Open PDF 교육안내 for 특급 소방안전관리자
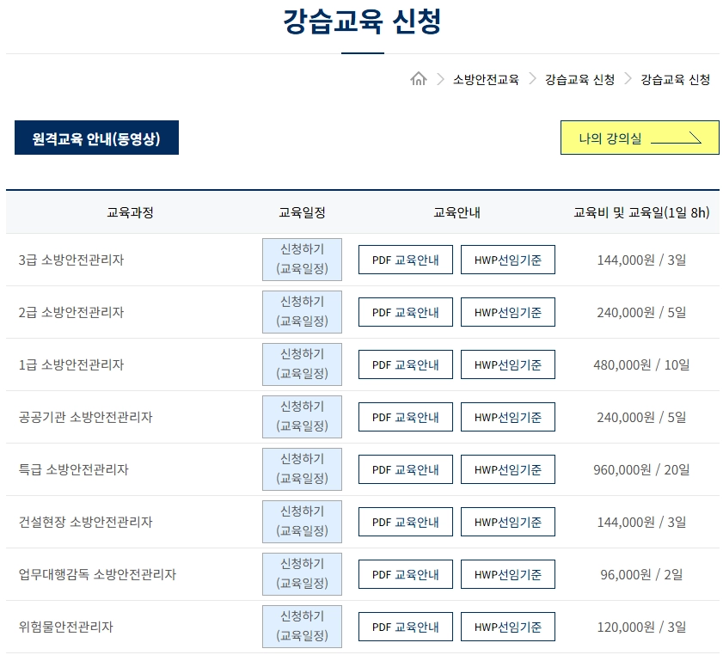 pyautogui.click(x=405, y=468)
